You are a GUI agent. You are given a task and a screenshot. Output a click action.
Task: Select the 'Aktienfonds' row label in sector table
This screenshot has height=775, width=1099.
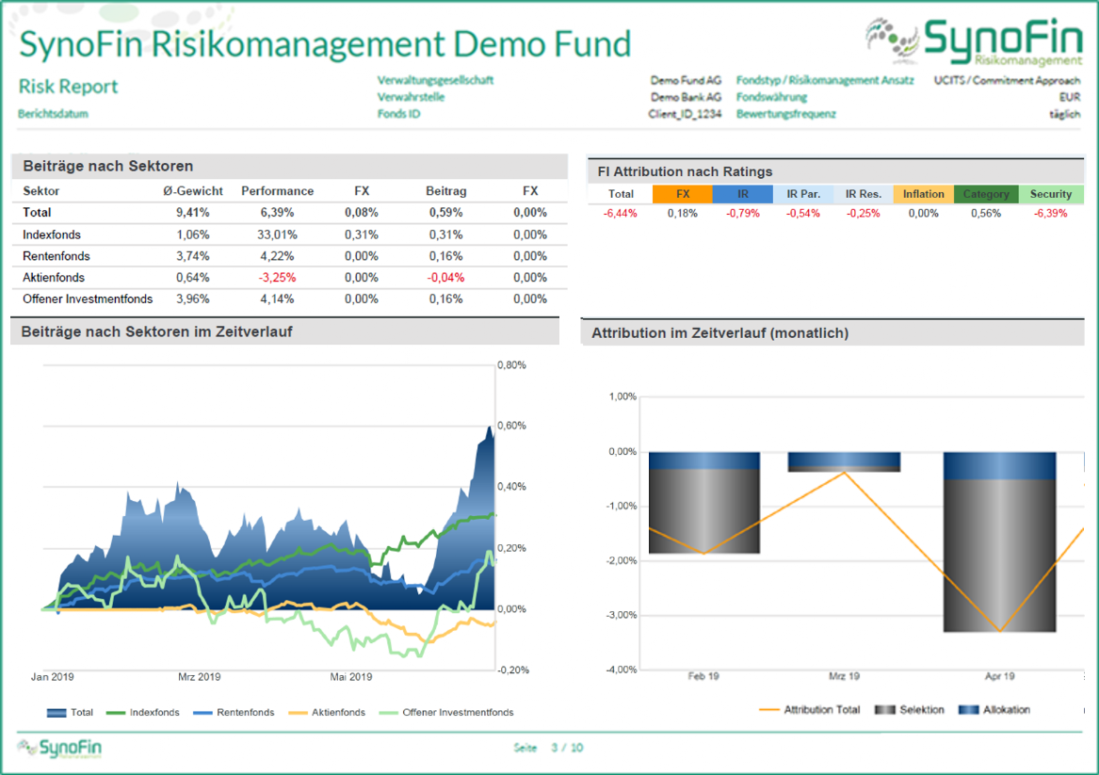(x=54, y=278)
